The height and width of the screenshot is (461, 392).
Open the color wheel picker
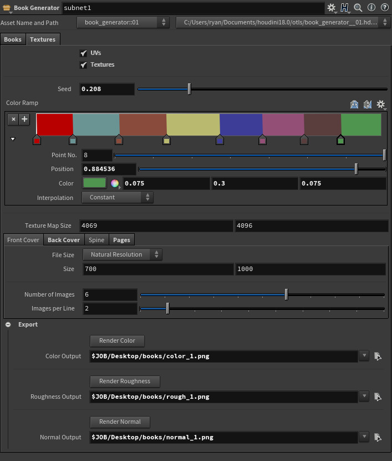click(115, 183)
